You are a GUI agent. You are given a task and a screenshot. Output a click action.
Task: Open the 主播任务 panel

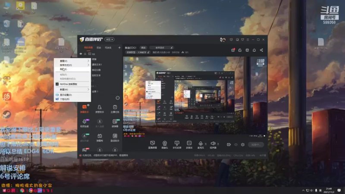pyautogui.click(x=115, y=109)
